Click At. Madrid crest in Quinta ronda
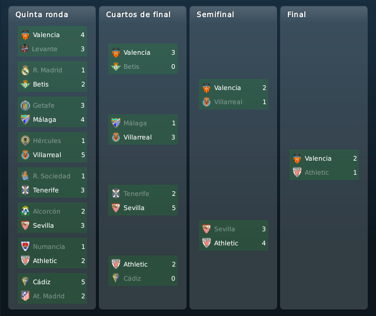 coord(25,296)
